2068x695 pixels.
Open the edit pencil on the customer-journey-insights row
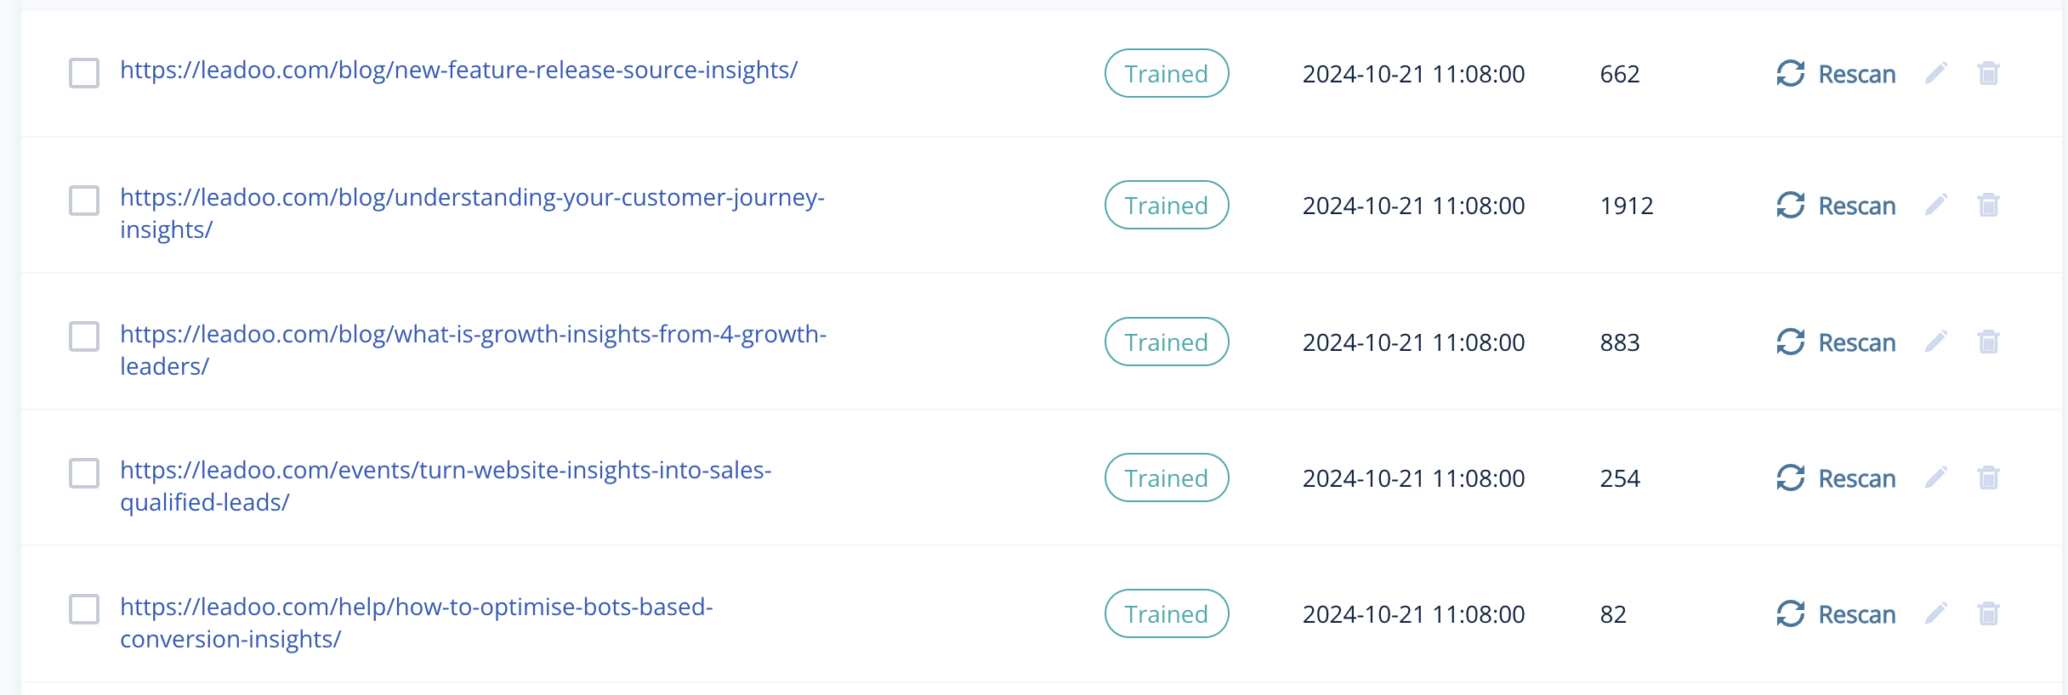(1936, 205)
